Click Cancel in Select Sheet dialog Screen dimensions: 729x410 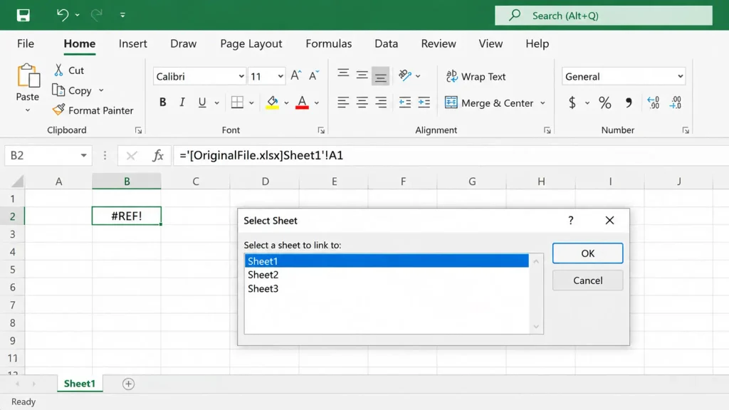point(587,280)
